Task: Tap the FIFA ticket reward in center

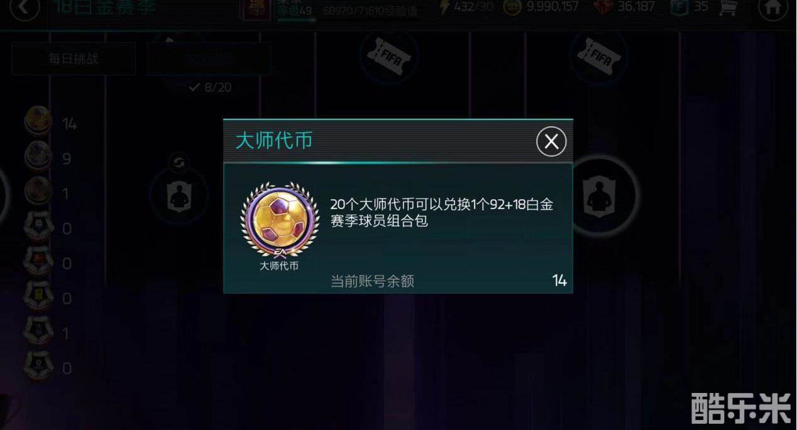Action: pyautogui.click(x=388, y=56)
